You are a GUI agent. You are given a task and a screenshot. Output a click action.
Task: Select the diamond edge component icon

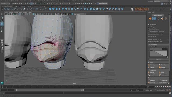click(158, 19)
